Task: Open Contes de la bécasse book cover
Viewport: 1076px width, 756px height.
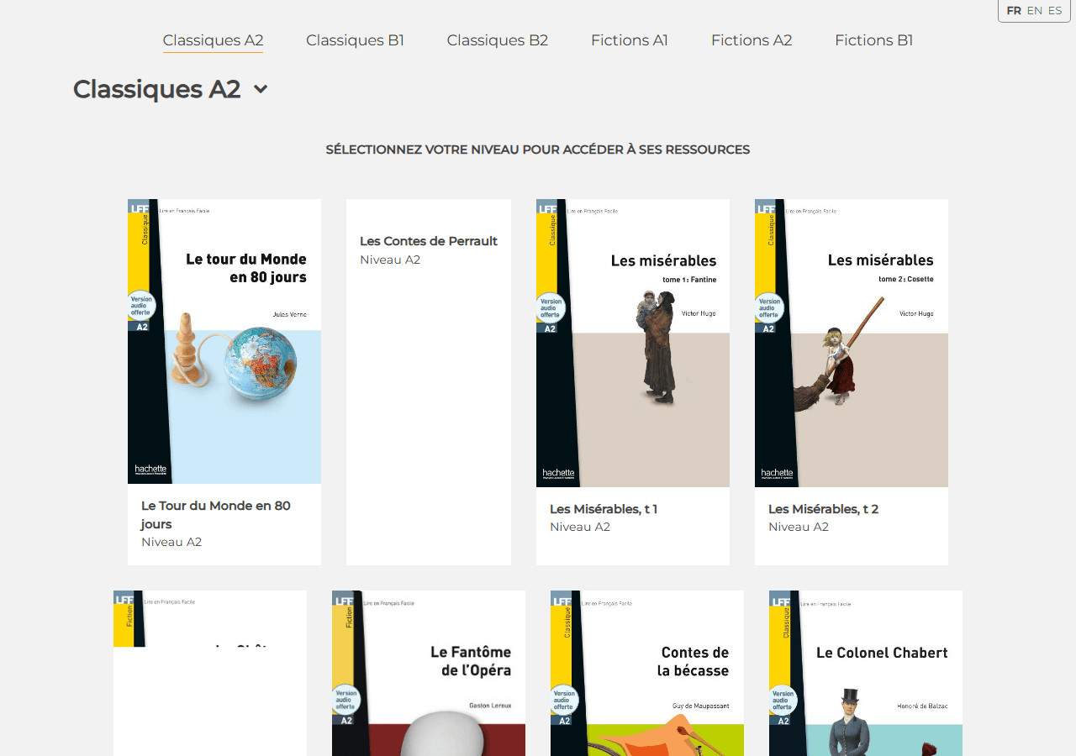Action: (647, 673)
